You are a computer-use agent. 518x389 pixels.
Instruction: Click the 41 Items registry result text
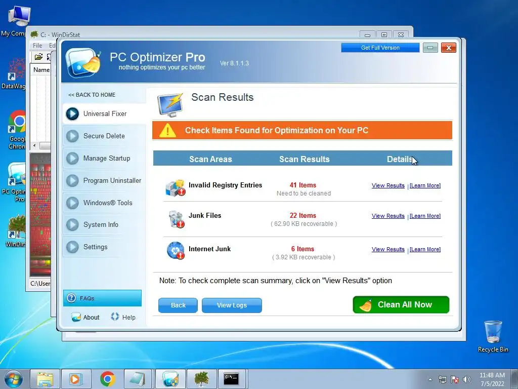[303, 185]
